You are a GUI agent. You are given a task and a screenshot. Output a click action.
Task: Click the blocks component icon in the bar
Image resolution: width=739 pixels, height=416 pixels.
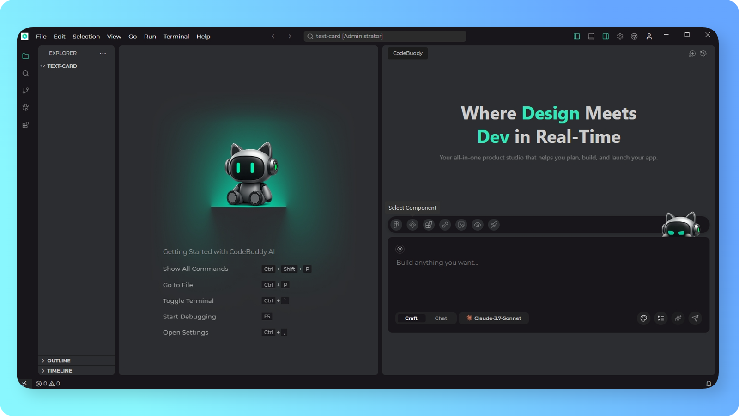[x=429, y=225]
